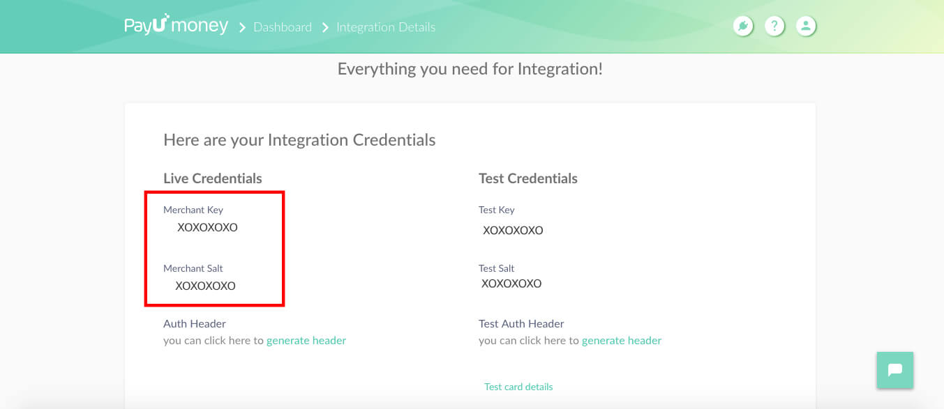Open Dashboard from the breadcrumb
Screen dimensions: 944x409
tap(283, 27)
